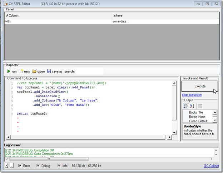Click code editor scroll right arrow
This screenshot has height=173, width=223.
169,137
